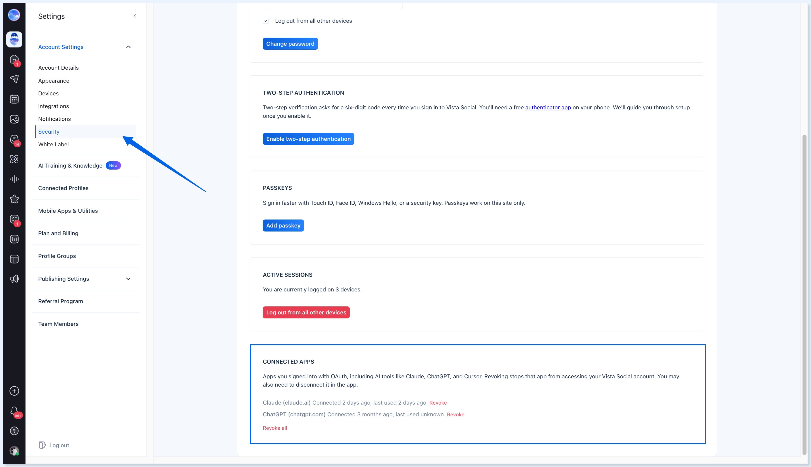The height and width of the screenshot is (467, 811).
Task: Click Enable two-step authentication button
Action: pyautogui.click(x=308, y=139)
